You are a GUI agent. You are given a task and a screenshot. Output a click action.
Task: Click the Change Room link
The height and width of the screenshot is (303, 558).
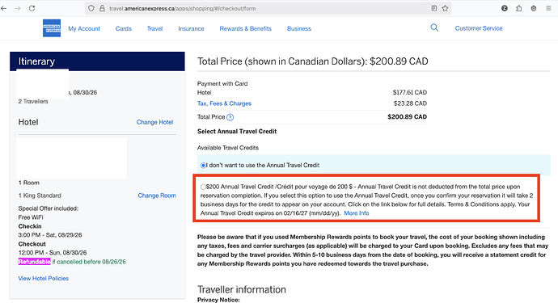(157, 196)
